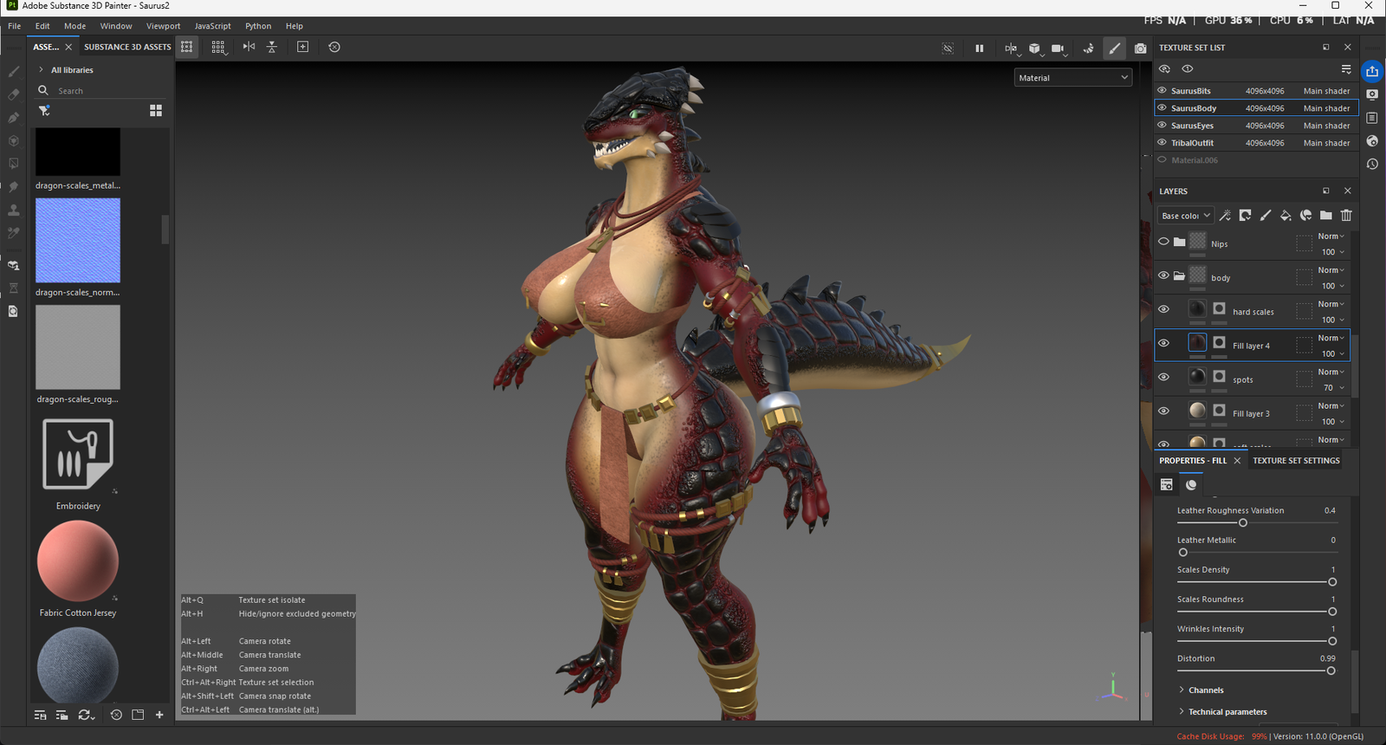Adjust the Leather Roughness Variation slider

coord(1243,523)
